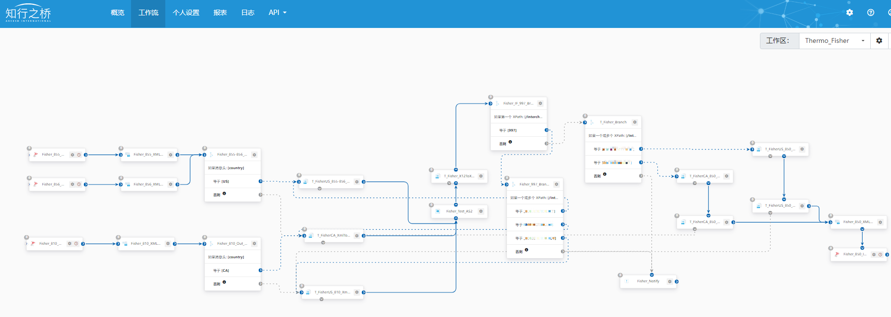The height and width of the screenshot is (317, 891).
Task: Click the help question mark icon
Action: (870, 13)
